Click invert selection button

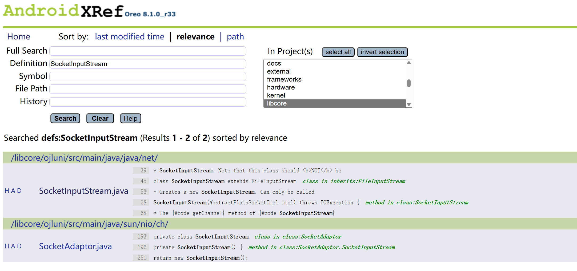point(382,52)
